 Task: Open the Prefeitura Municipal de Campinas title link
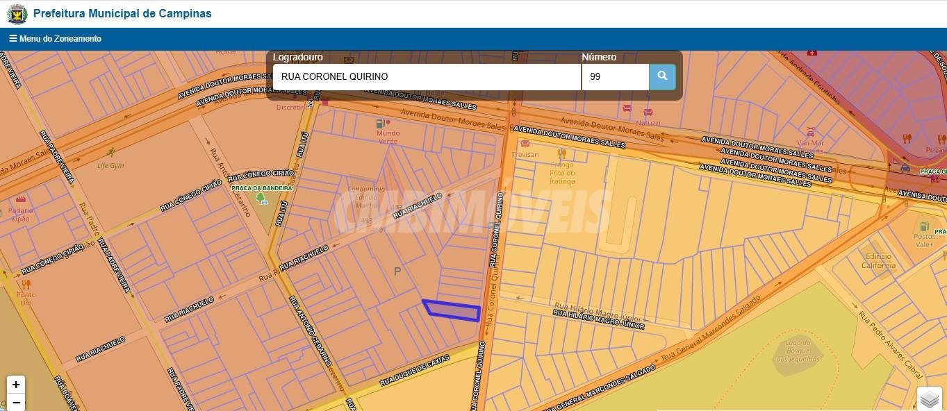pyautogui.click(x=122, y=14)
